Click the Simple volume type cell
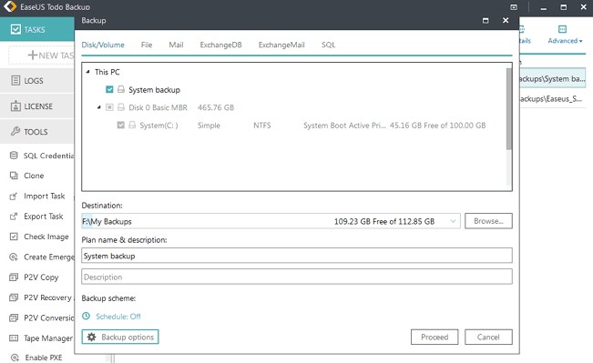Viewport: 593px width, 363px height. tap(209, 125)
